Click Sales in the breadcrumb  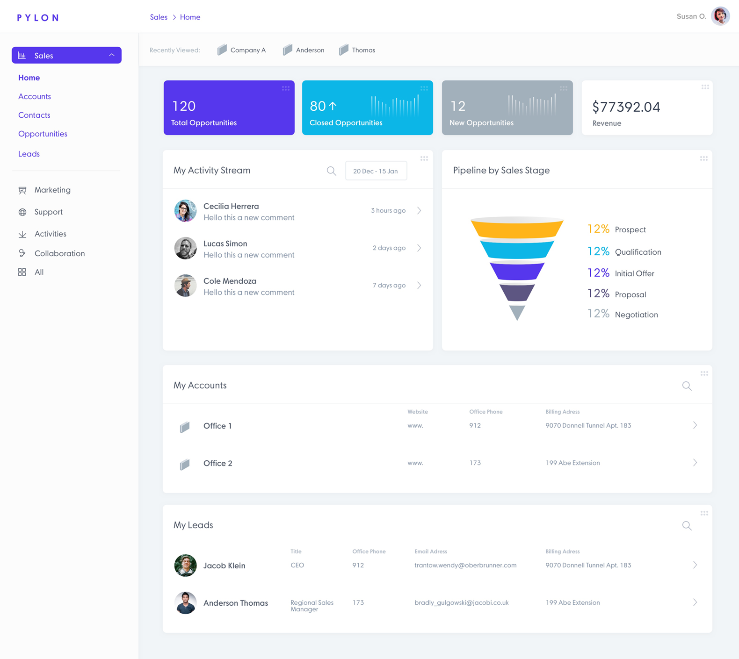159,17
